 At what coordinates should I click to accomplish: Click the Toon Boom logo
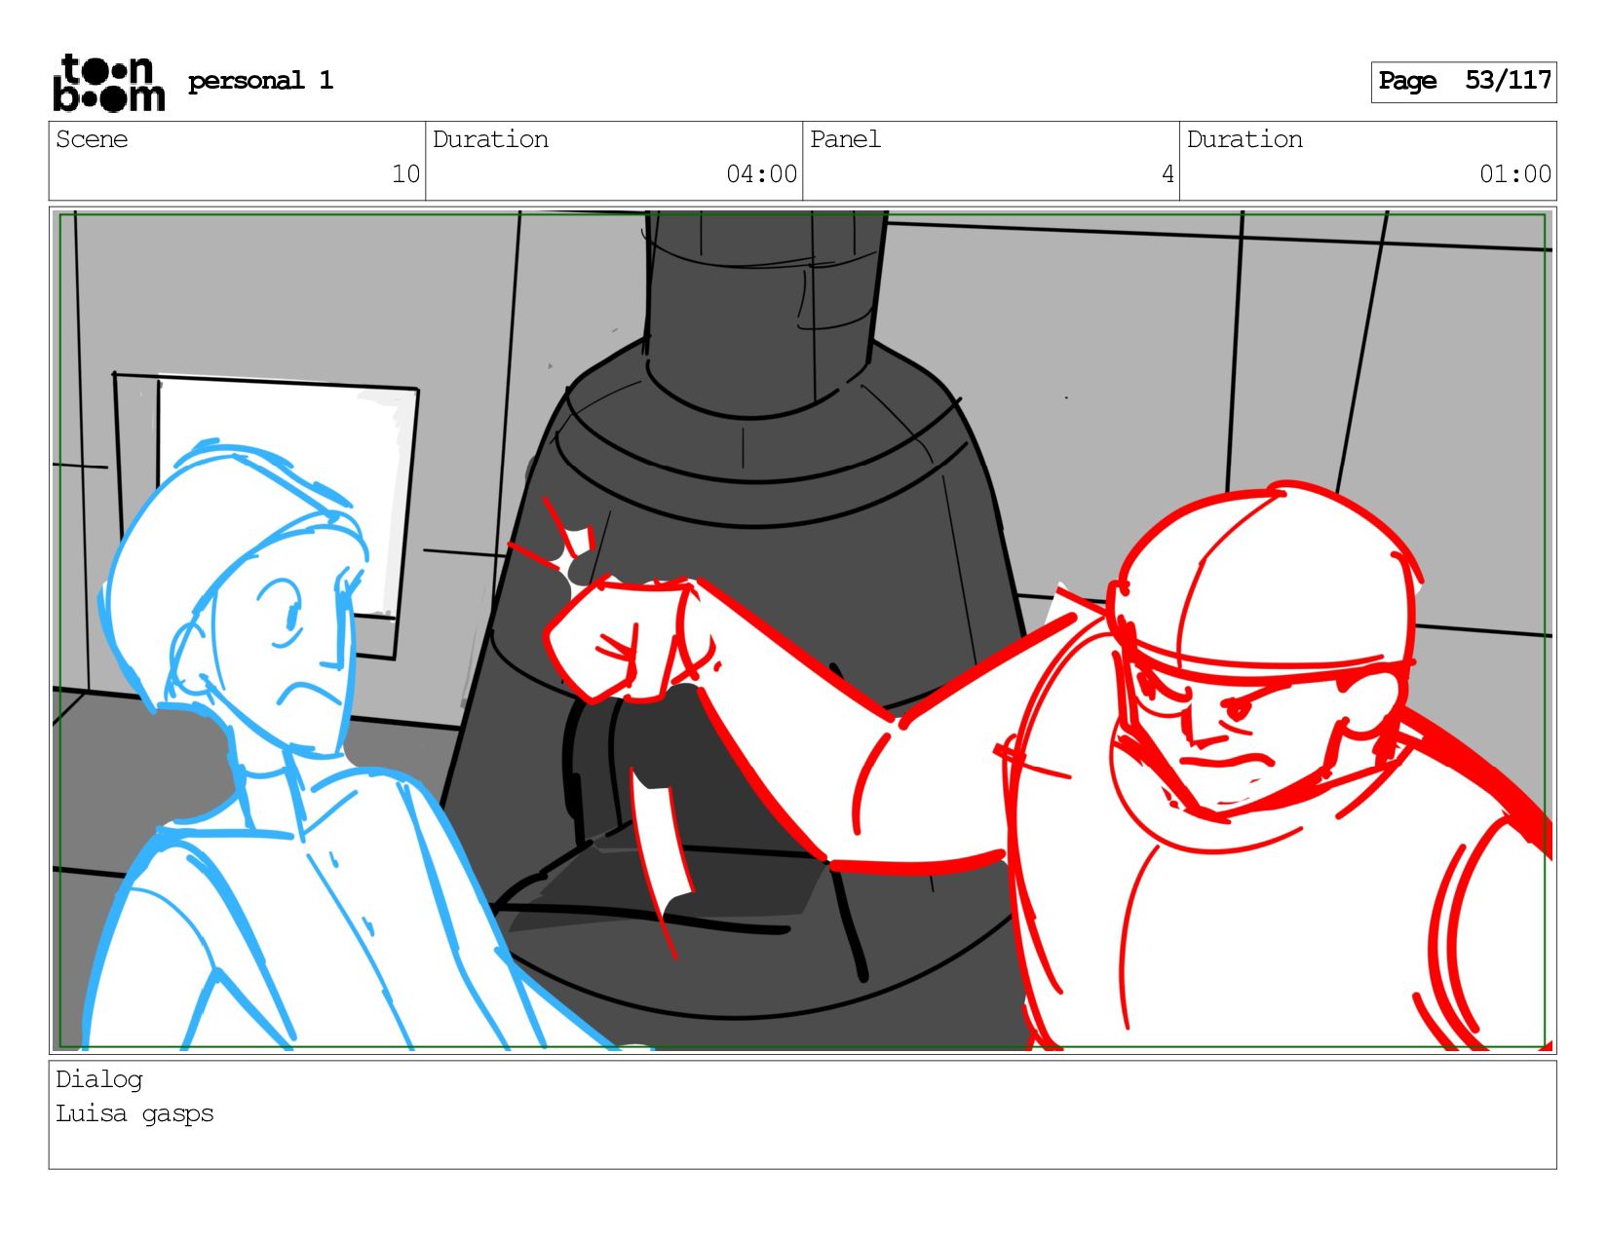[108, 83]
